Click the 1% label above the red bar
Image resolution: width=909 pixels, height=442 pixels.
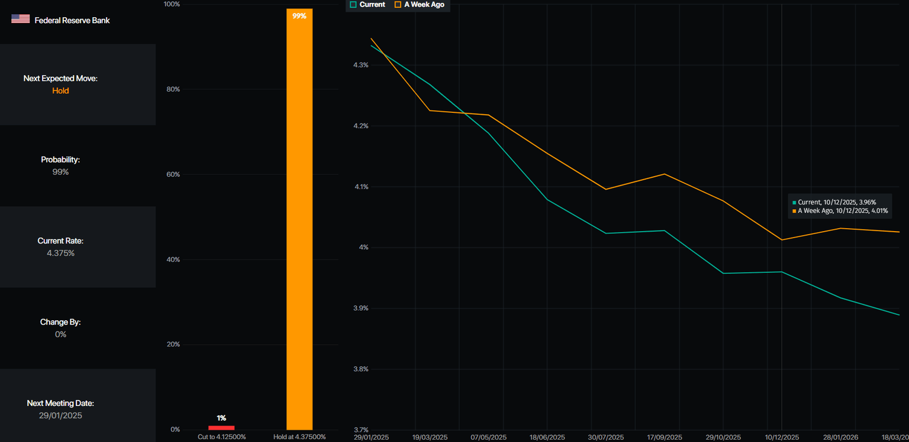point(221,418)
